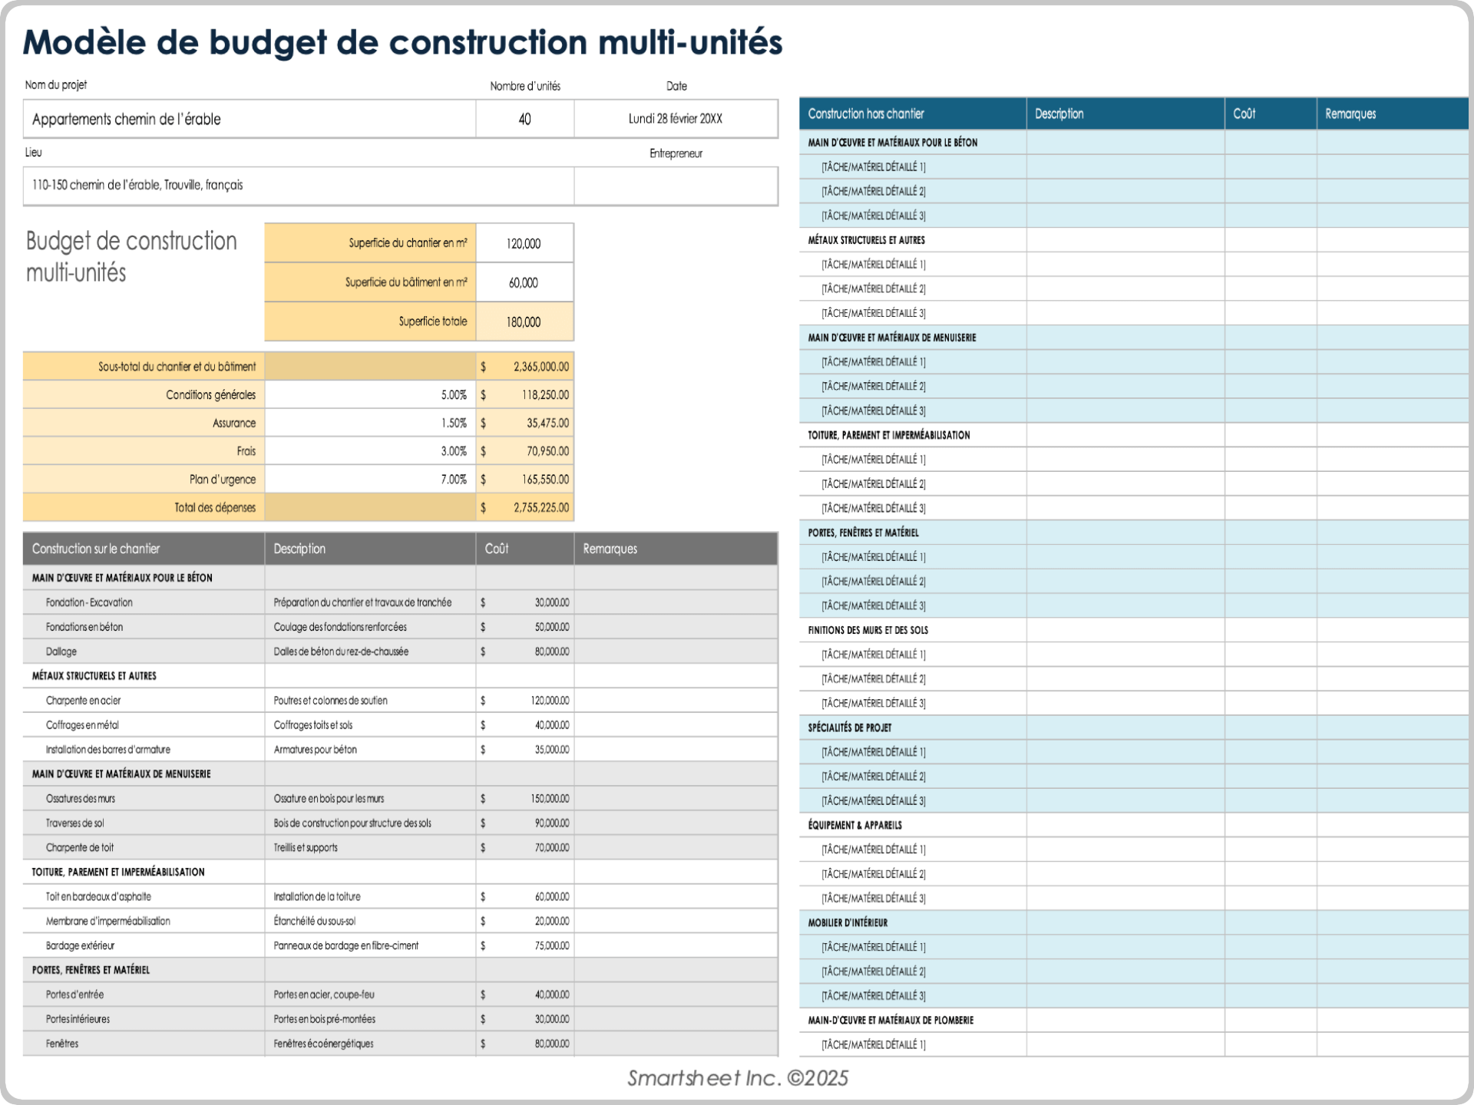The height and width of the screenshot is (1105, 1474).
Task: Select the TOITURE, PAREMENT ET IMPERMÉABILISATION section row
Action: click(117, 872)
